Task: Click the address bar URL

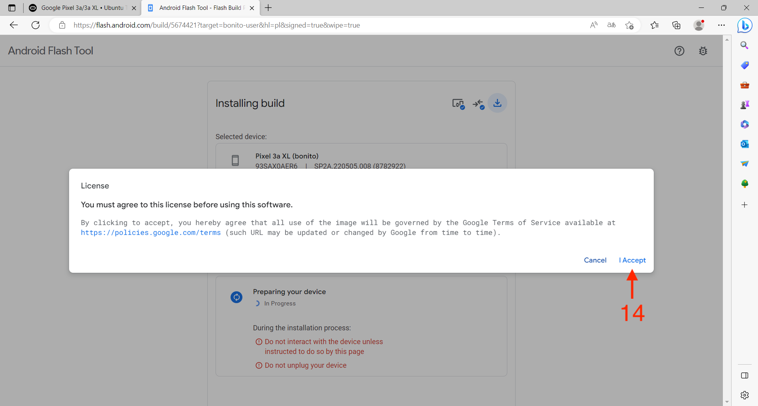Action: coord(216,25)
